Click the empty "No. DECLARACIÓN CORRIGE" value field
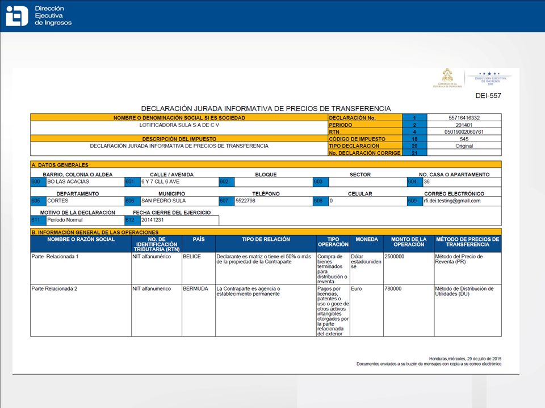Screen dimensions: 545x408 coord(464,152)
